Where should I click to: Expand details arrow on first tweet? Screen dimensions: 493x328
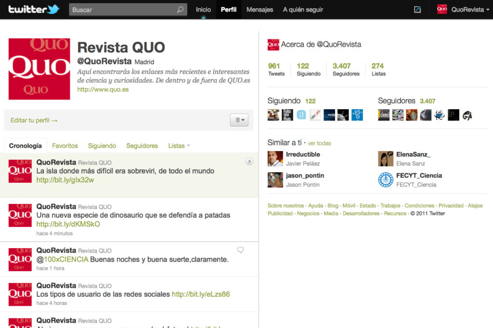(249, 162)
